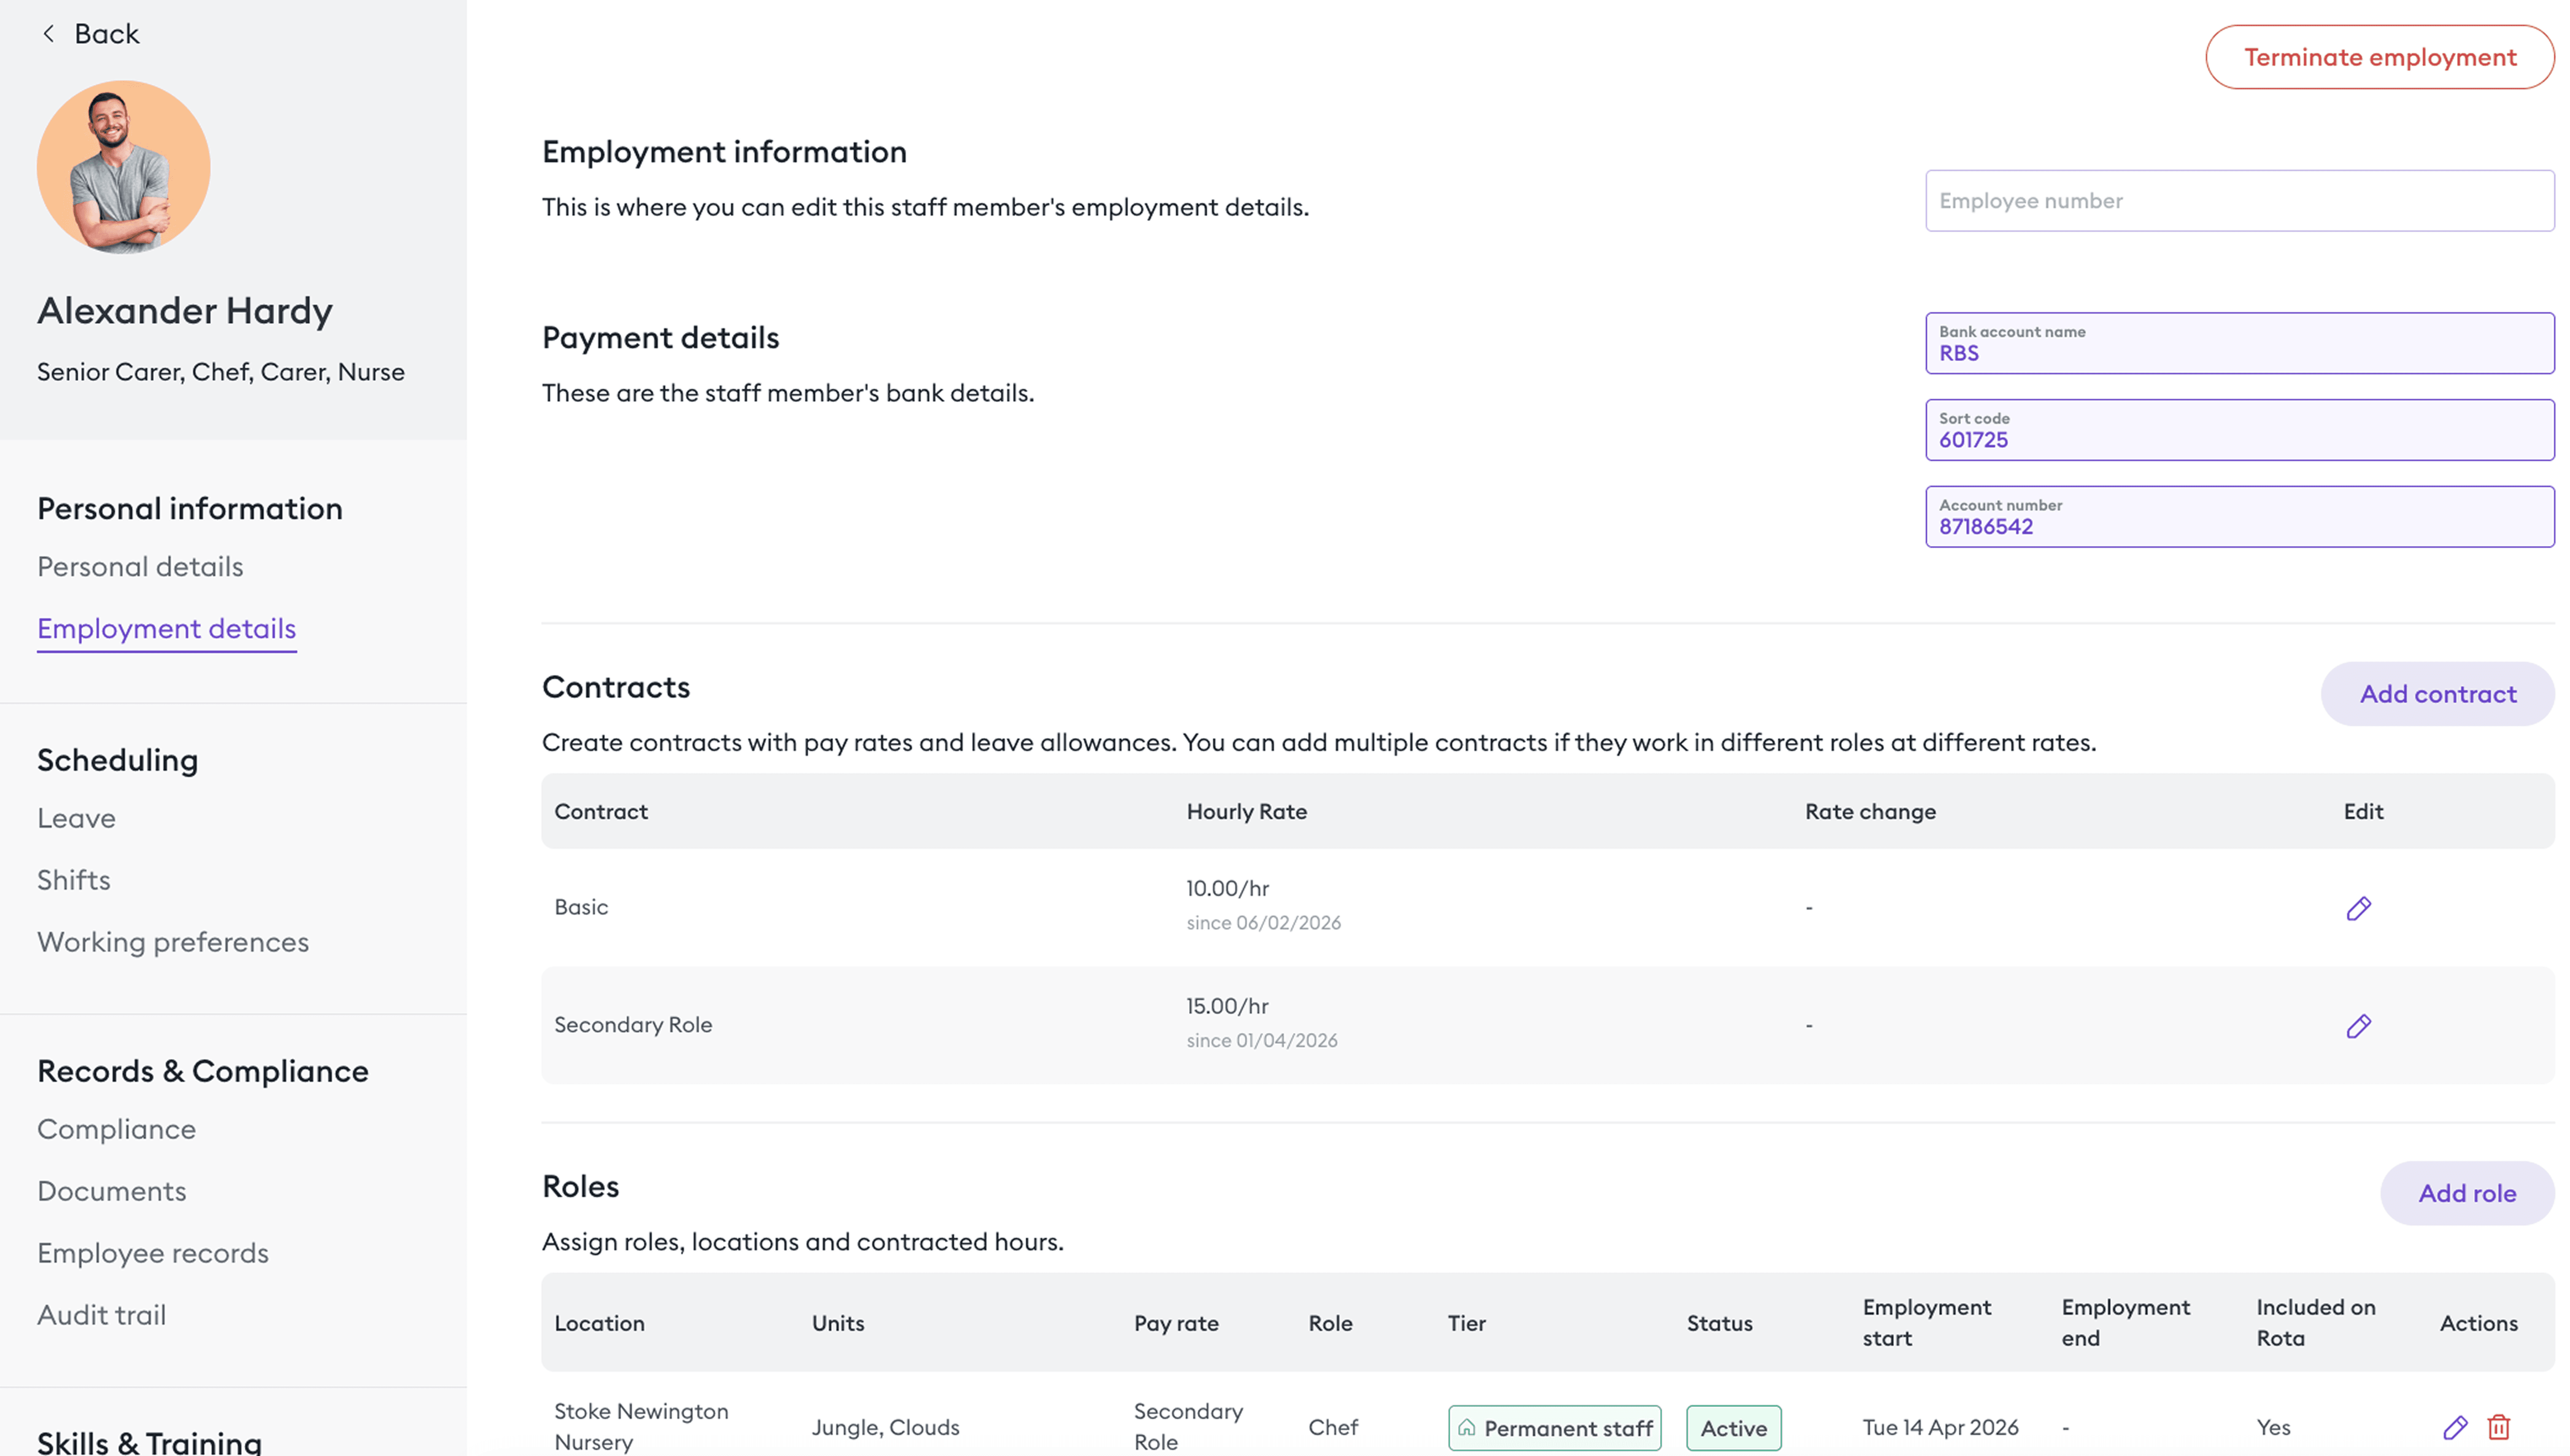
Task: Click the Add contract button
Action: (2437, 694)
